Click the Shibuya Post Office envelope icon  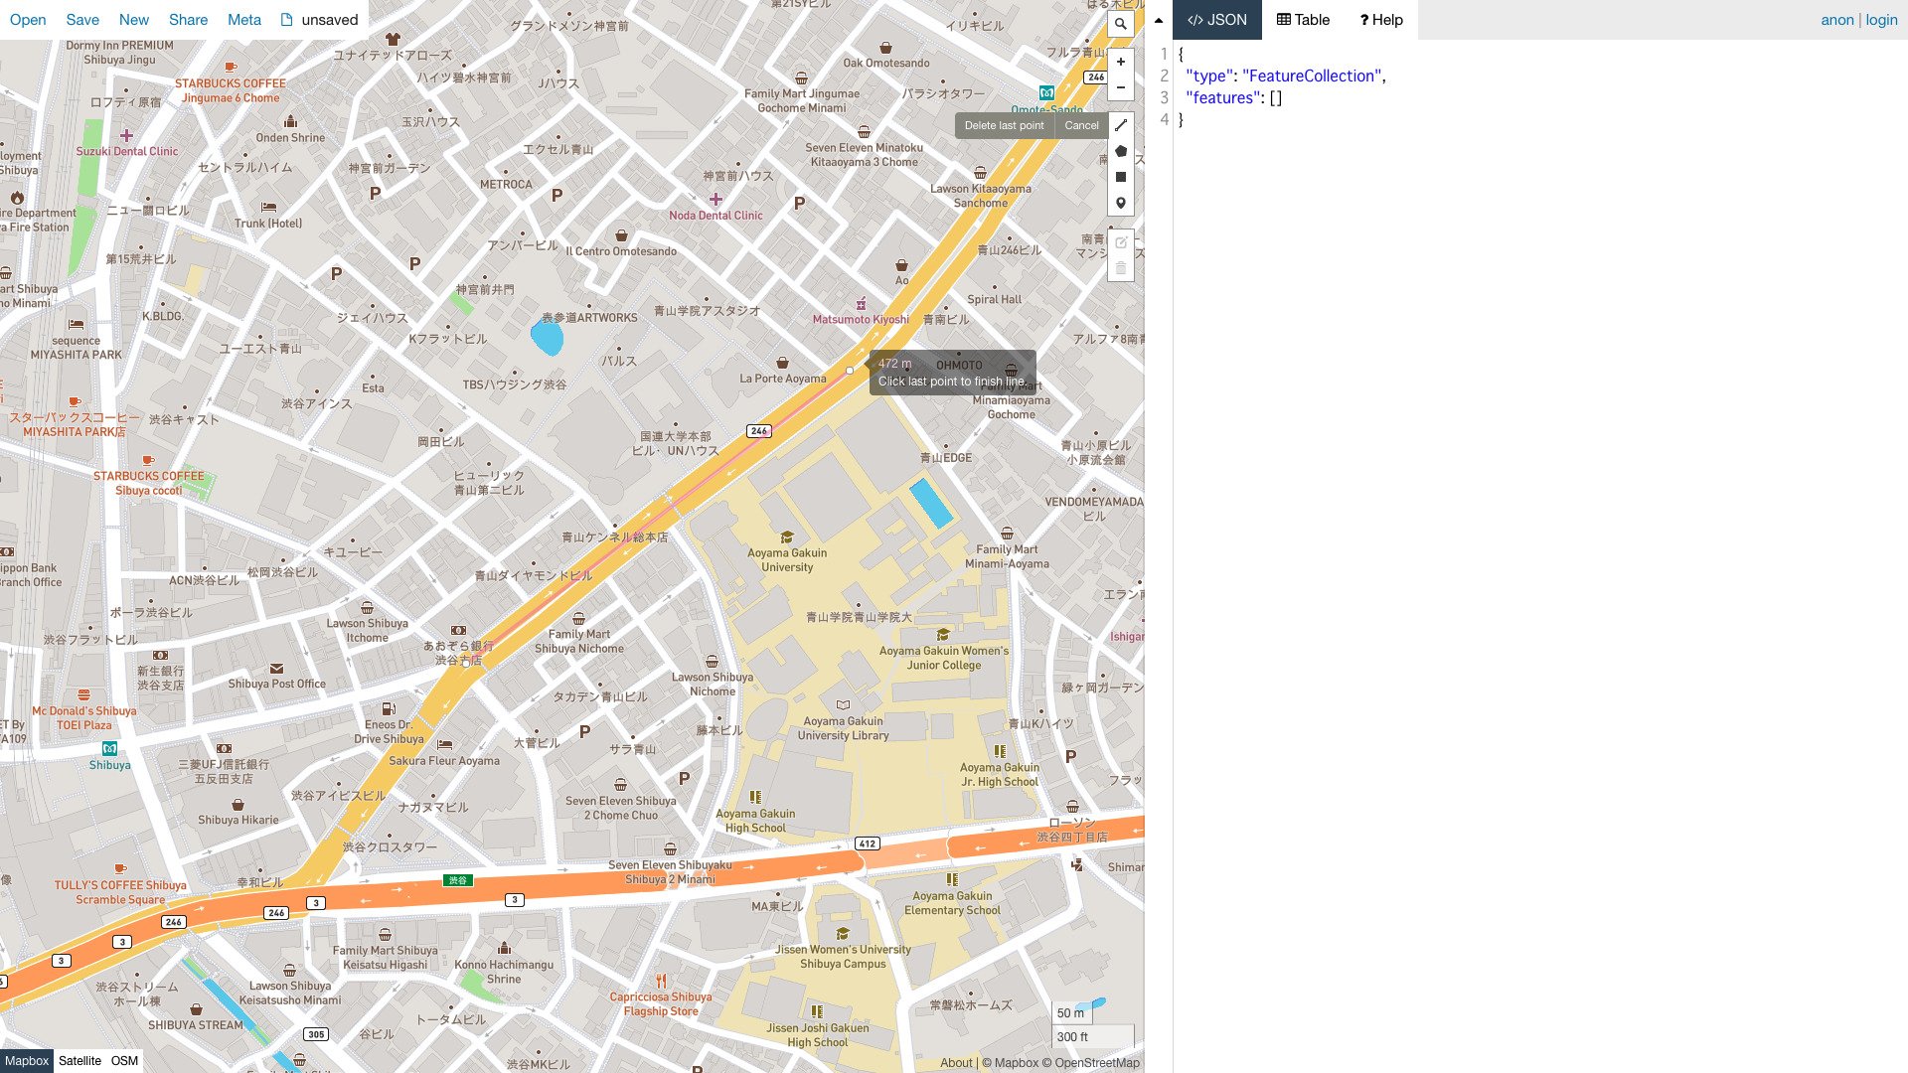(x=276, y=669)
